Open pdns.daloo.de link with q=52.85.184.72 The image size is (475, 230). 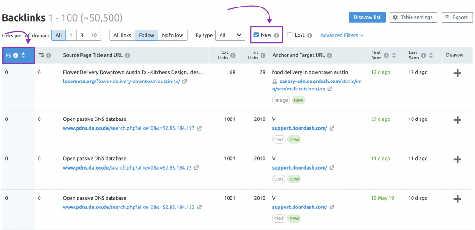[127, 168]
